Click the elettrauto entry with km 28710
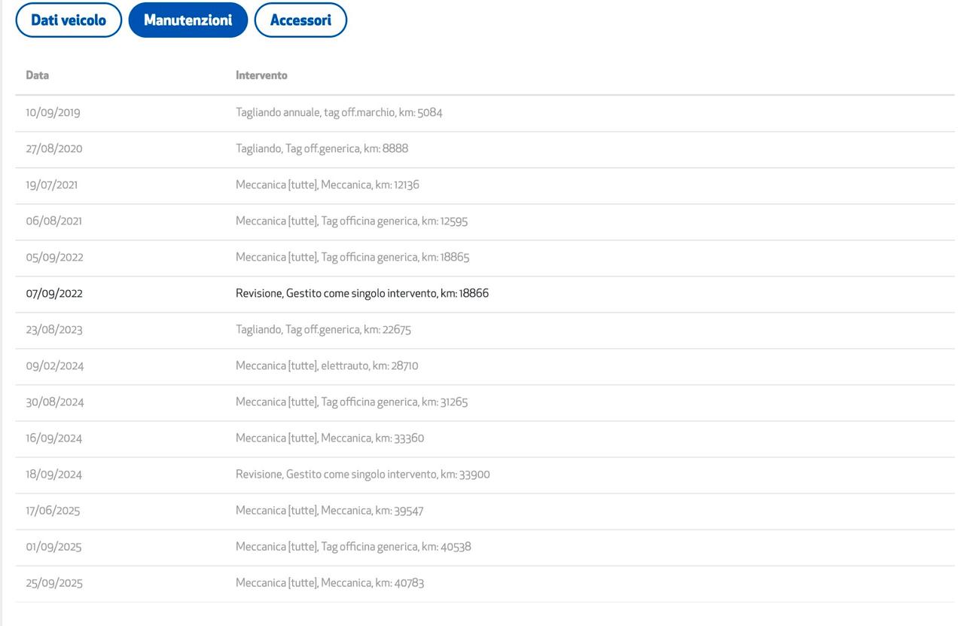The image size is (964, 626). (x=327, y=366)
